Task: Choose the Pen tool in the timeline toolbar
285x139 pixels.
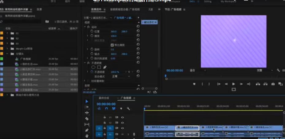Action: 87,130
